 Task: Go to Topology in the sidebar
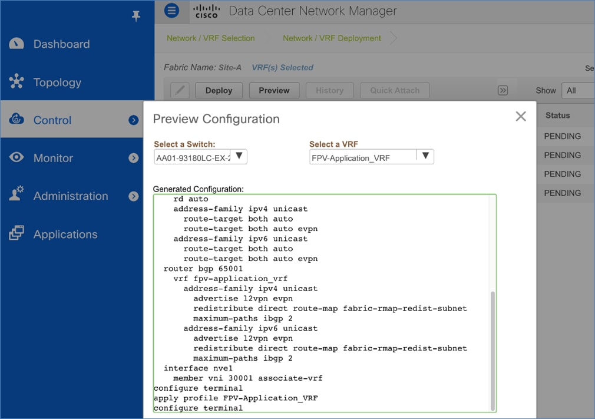[x=57, y=83]
